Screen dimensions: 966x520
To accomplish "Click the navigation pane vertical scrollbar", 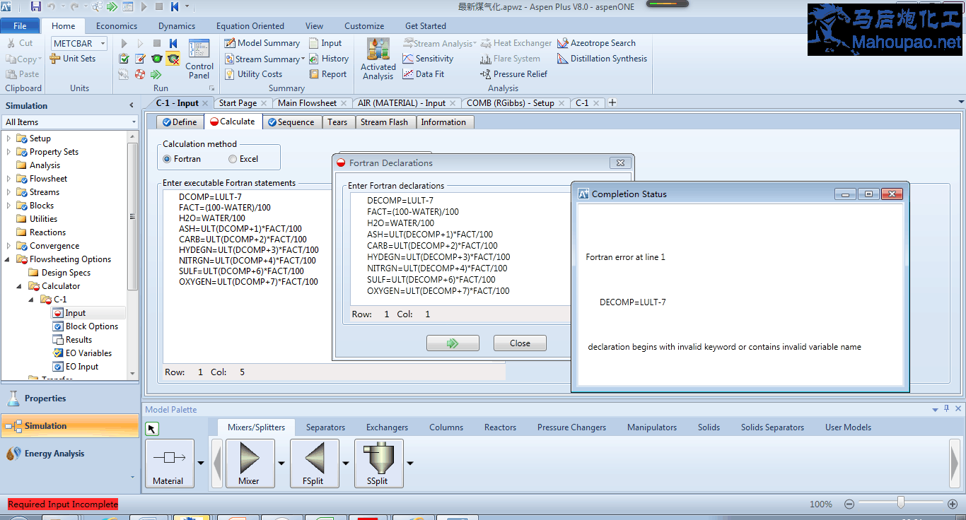I will [133, 215].
